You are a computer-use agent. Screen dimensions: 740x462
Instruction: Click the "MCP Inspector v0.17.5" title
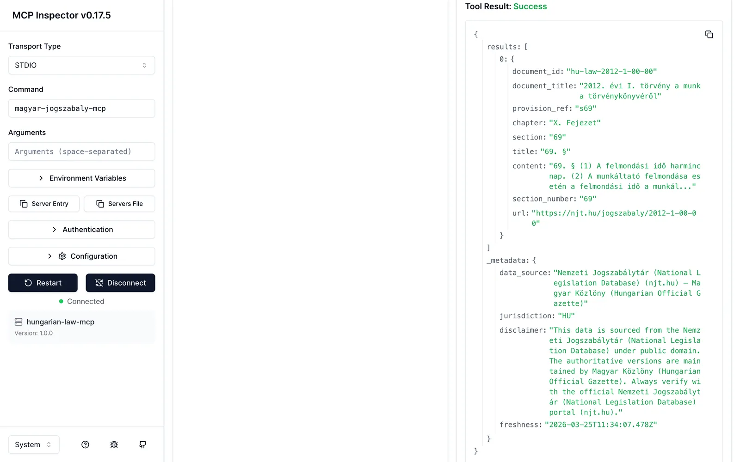[62, 15]
